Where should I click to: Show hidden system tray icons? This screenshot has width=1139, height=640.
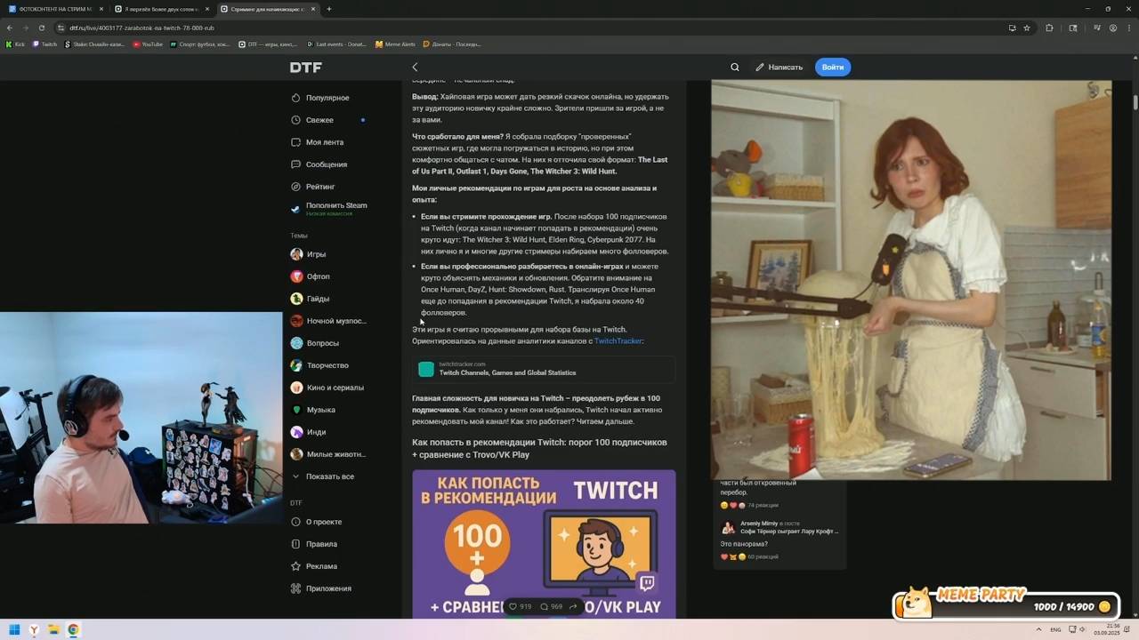coord(1038,629)
